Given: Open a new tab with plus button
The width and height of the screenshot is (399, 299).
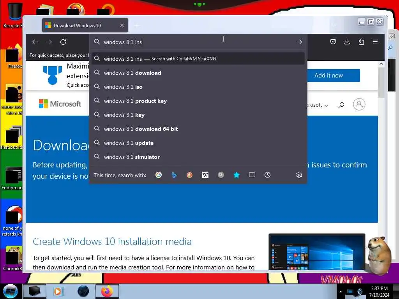Looking at the screenshot, I should coord(137,26).
